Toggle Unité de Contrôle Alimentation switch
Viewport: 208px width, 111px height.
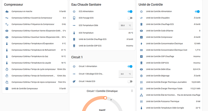click(197, 11)
